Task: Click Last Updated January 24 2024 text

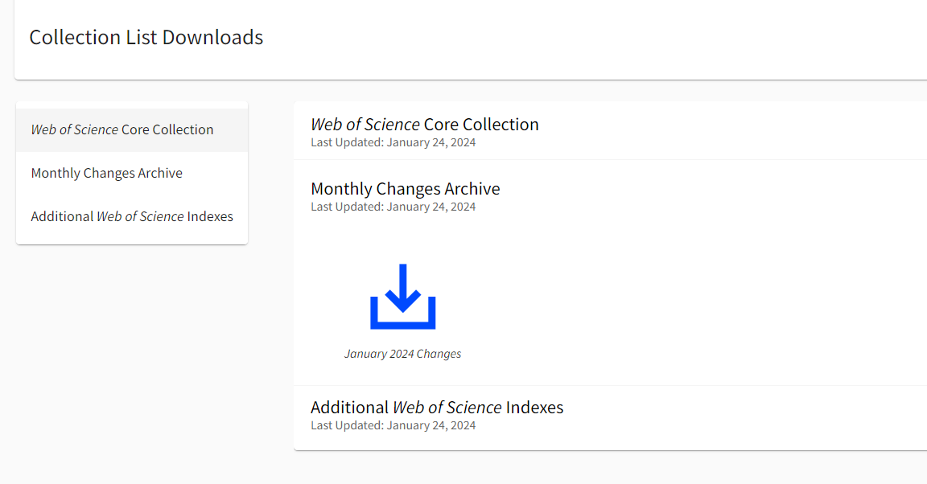Action: (393, 142)
